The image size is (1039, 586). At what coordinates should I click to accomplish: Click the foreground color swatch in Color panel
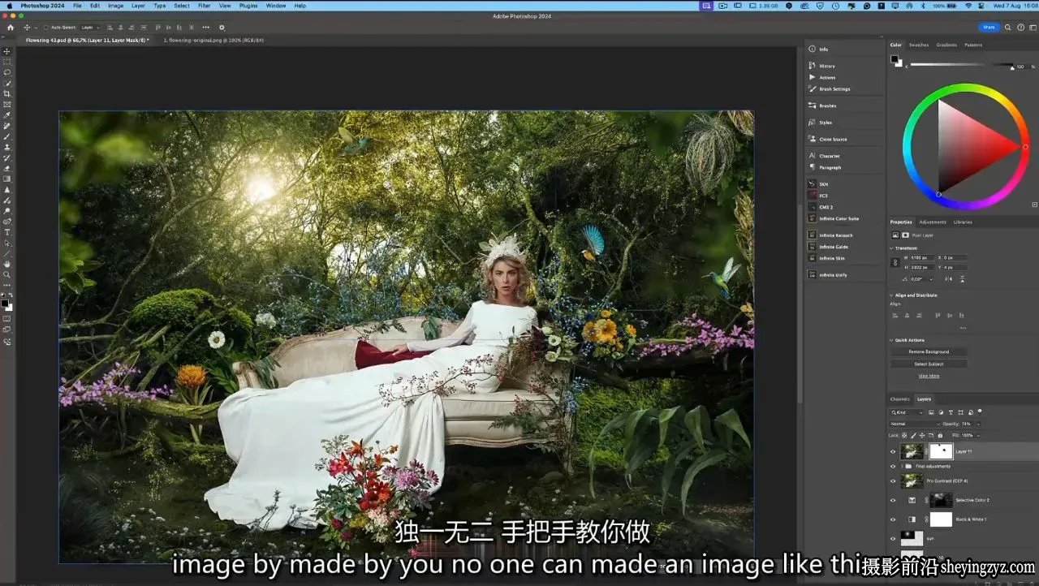pos(894,59)
